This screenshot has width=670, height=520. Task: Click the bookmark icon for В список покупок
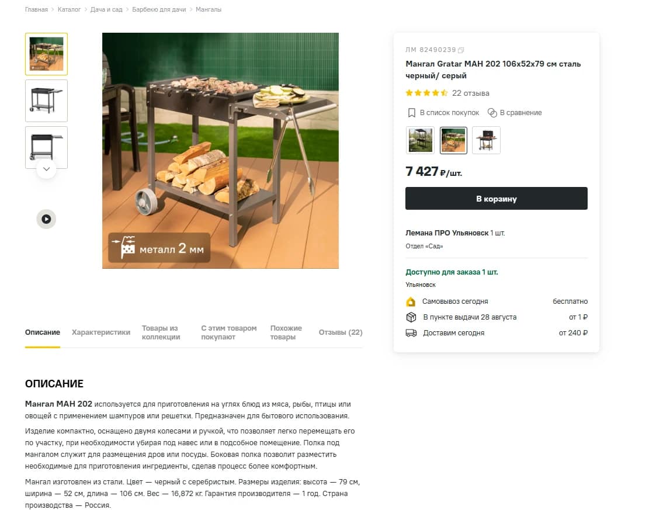pyautogui.click(x=411, y=113)
